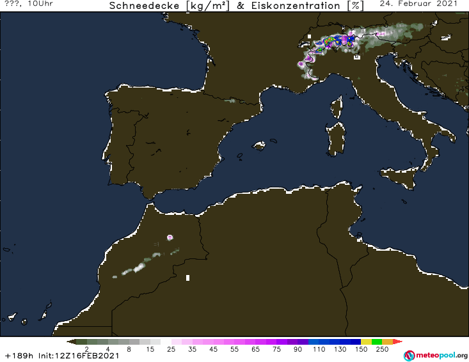The height and width of the screenshot is (362, 469).
Task: Pick the yellow segment of the color scale
Action: pyautogui.click(x=366, y=342)
